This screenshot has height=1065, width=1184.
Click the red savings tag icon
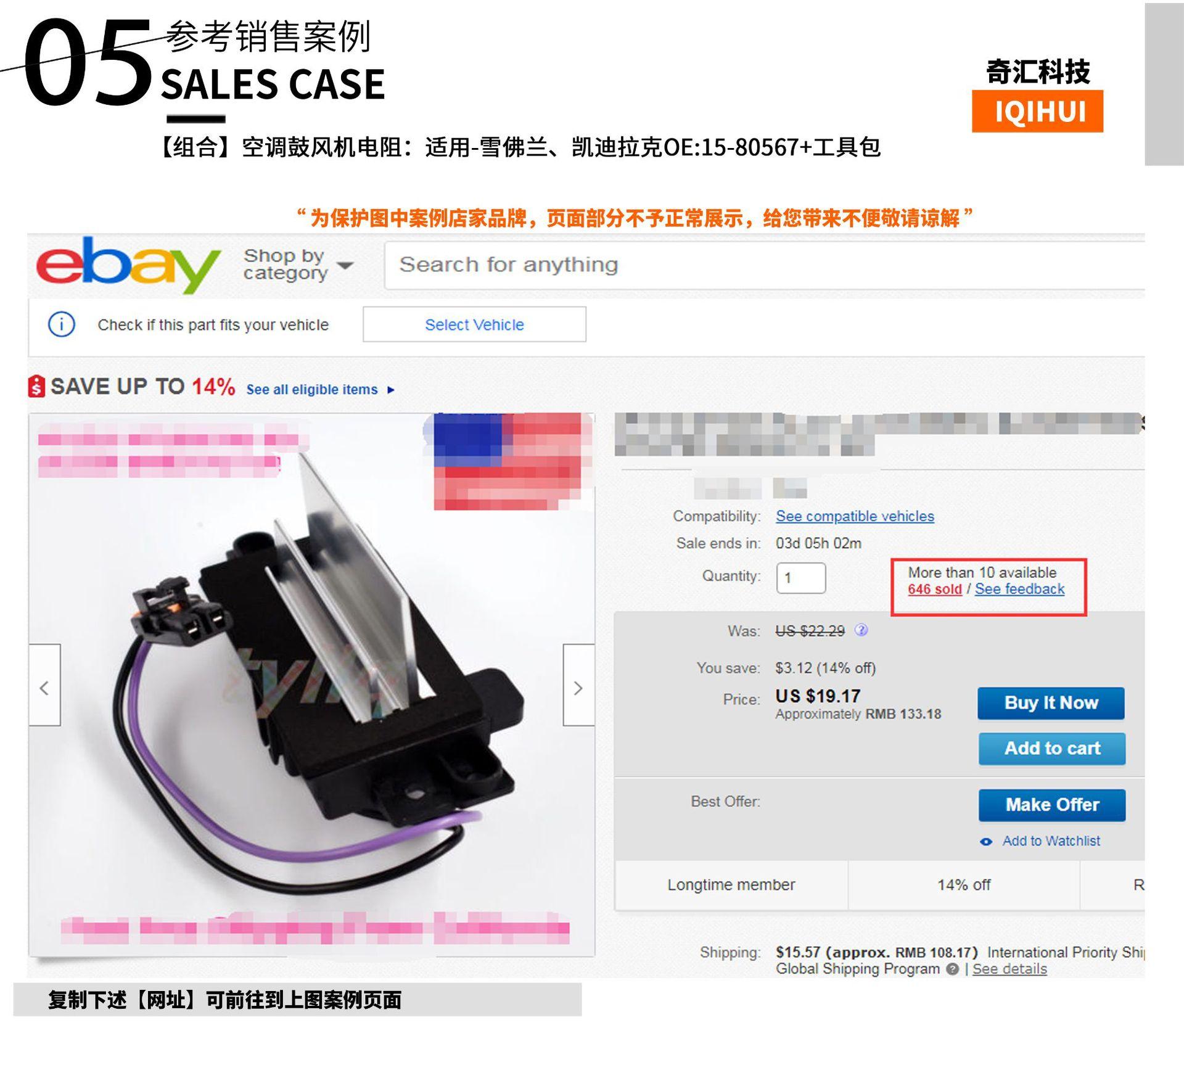click(x=36, y=387)
